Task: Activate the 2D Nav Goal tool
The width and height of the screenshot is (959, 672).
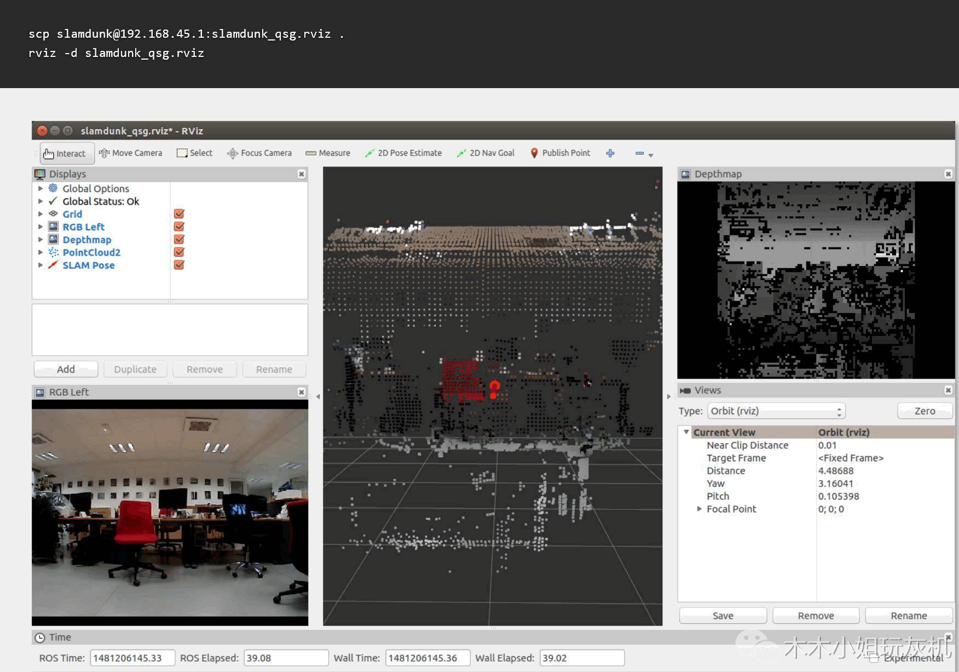Action: tap(486, 153)
